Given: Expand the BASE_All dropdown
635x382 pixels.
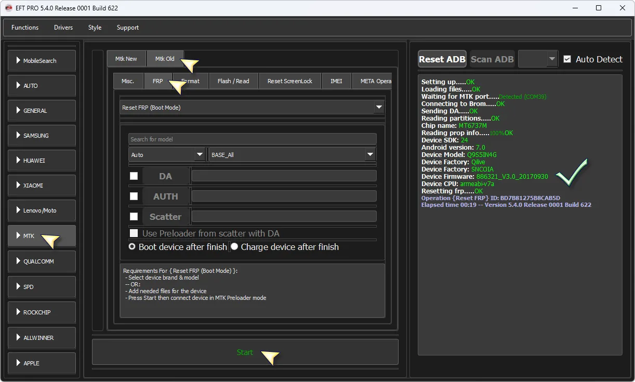Looking at the screenshot, I should click(292, 155).
